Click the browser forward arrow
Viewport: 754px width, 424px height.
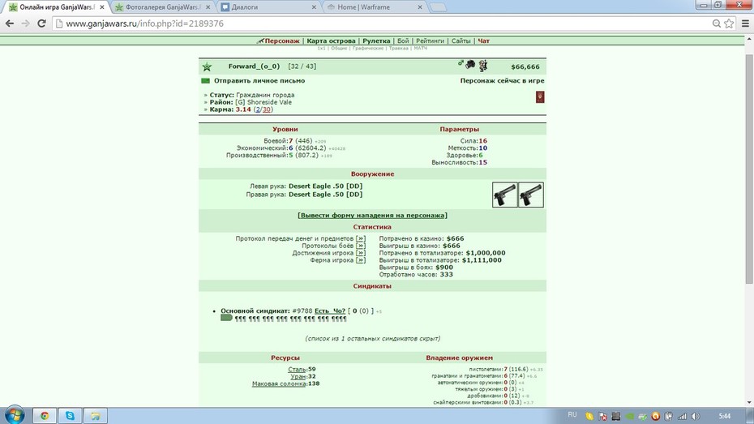(x=25, y=24)
